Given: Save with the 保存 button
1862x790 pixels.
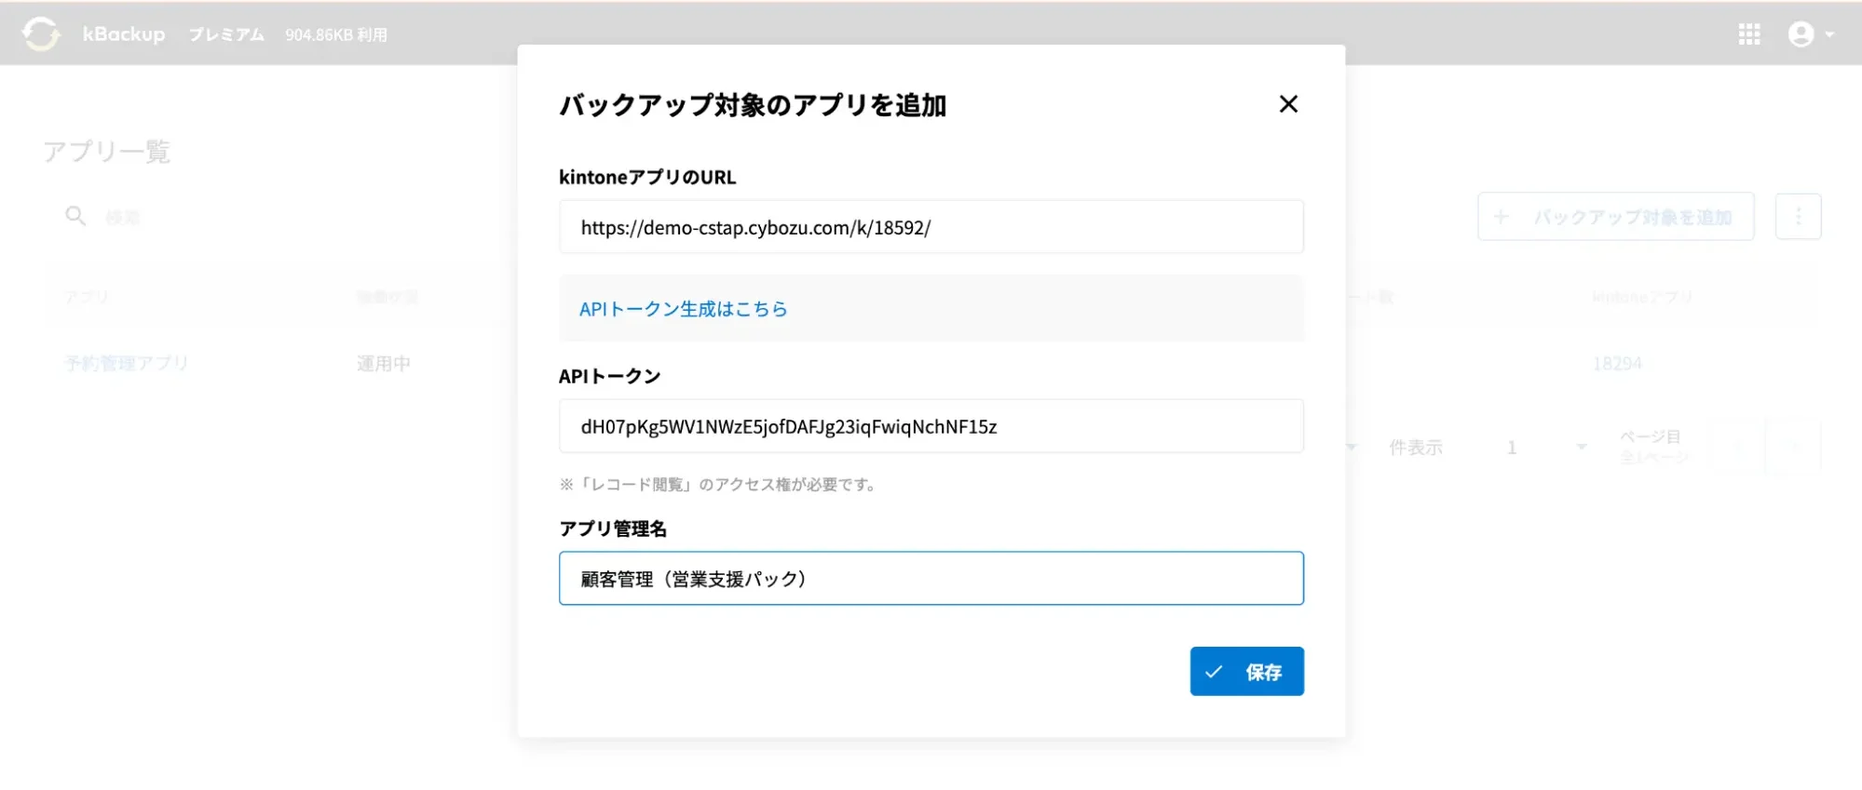Looking at the screenshot, I should click(1246, 672).
